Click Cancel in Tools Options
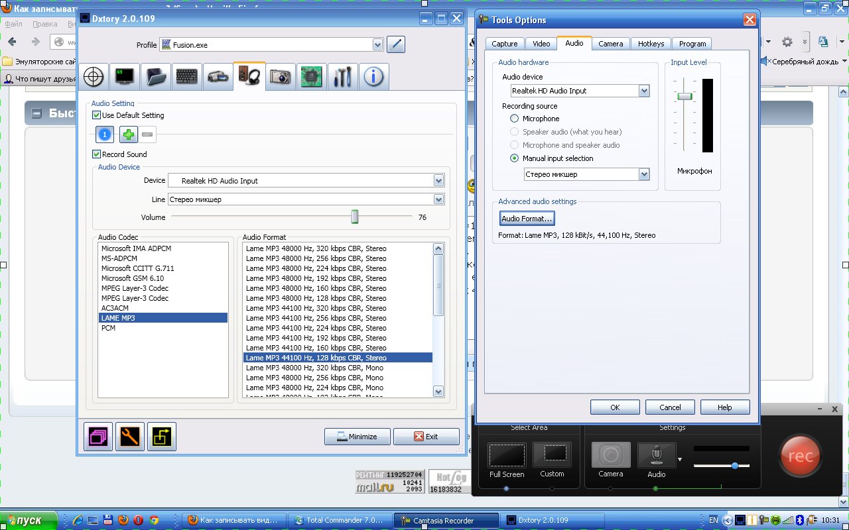 (x=670, y=407)
